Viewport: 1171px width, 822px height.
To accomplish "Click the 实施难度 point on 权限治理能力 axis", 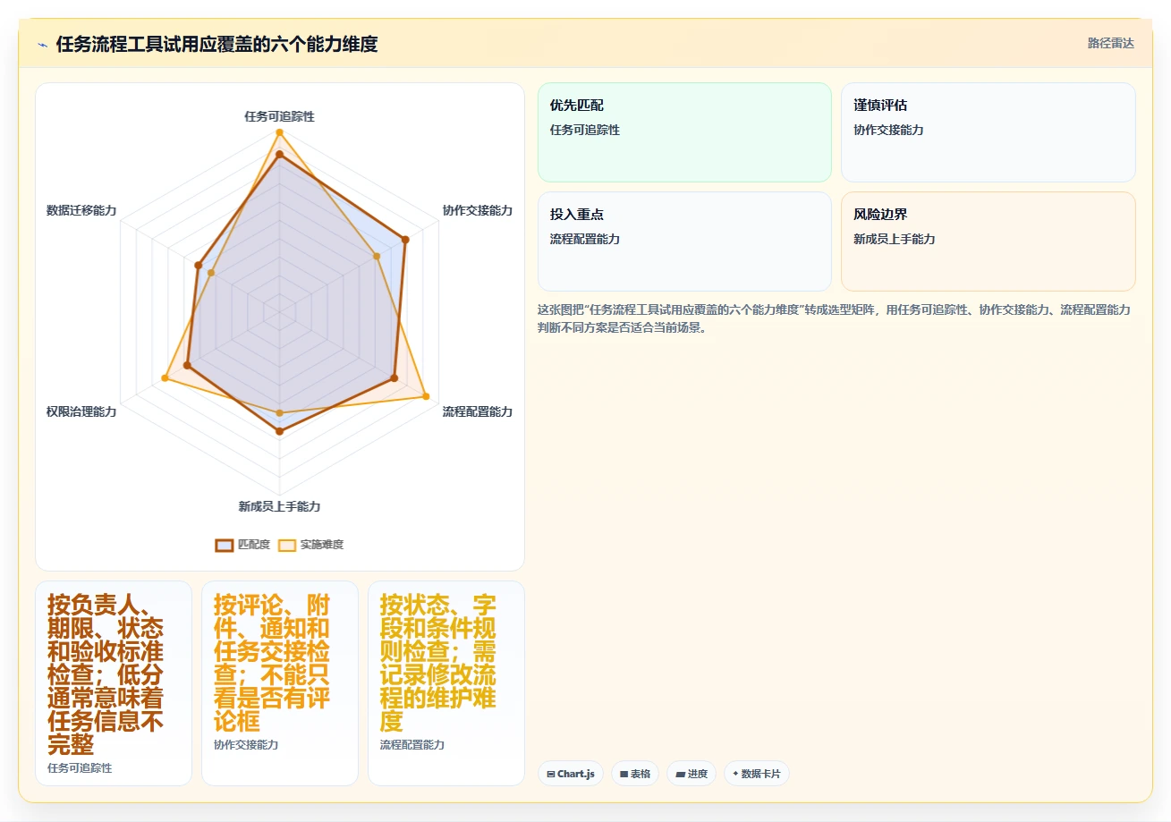I will 165,378.
